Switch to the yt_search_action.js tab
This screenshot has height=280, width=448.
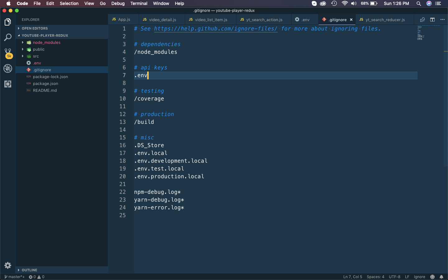pos(264,20)
